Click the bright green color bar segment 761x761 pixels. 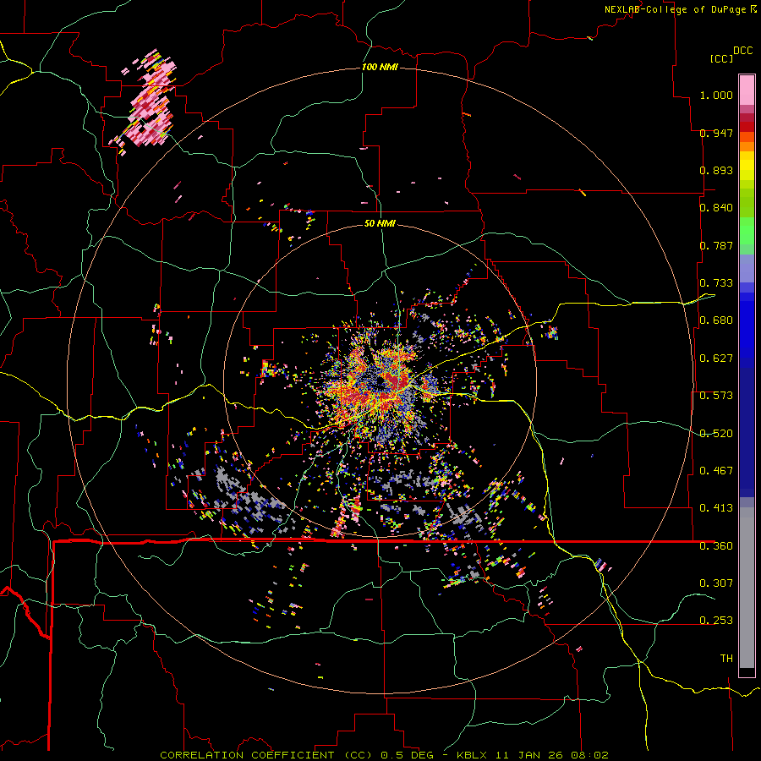(x=747, y=231)
